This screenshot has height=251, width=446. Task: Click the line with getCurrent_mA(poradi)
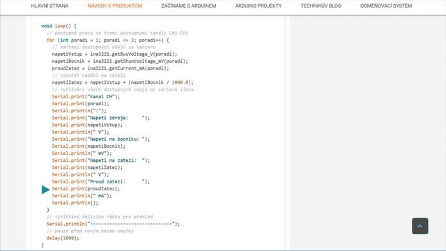click(110, 68)
